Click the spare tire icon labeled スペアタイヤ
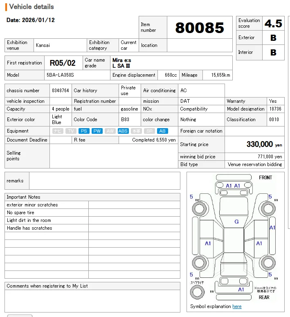 (x=198, y=292)
